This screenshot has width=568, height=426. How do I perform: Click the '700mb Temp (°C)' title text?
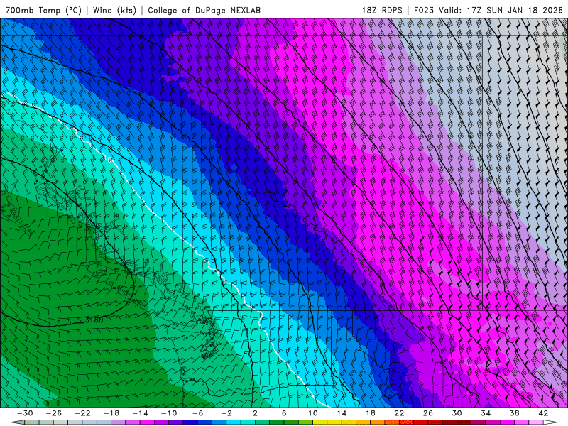tap(43, 10)
